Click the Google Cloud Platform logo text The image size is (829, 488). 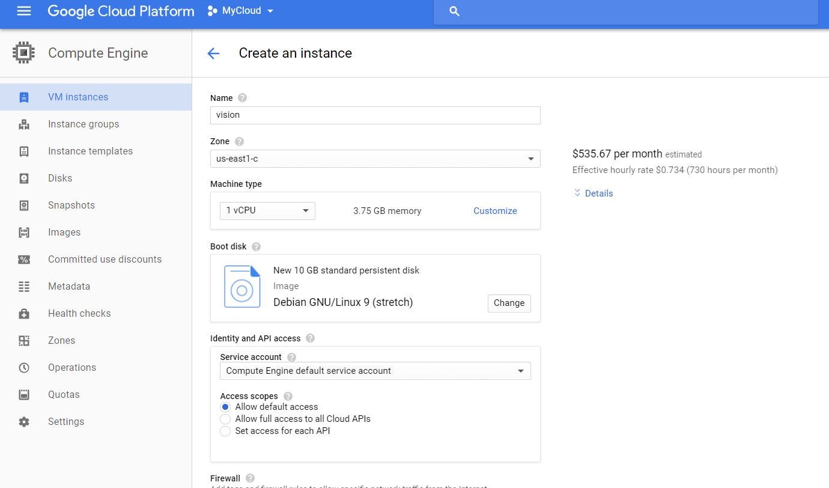pyautogui.click(x=121, y=11)
